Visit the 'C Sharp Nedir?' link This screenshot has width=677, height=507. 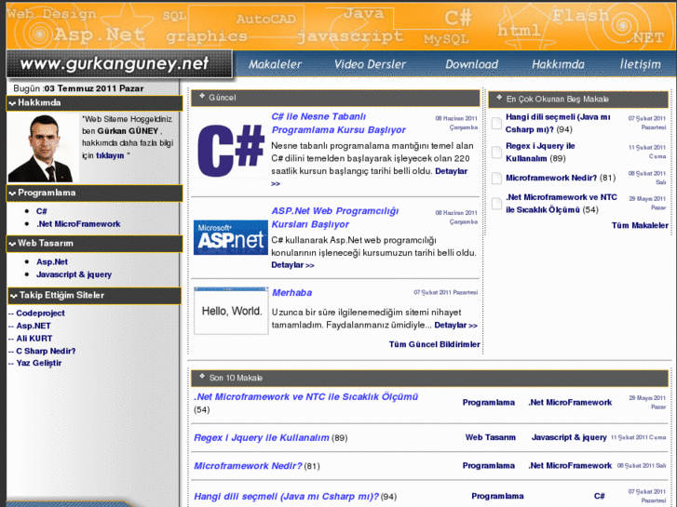click(x=46, y=351)
